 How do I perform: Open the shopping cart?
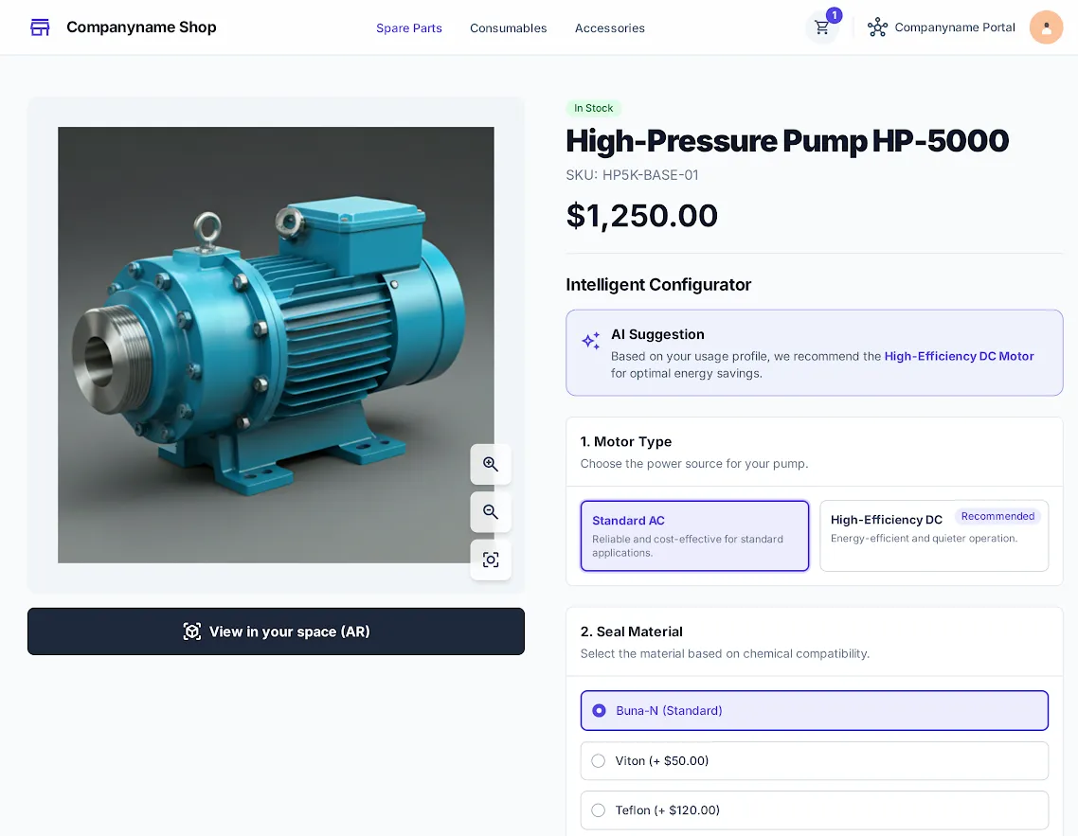821,27
